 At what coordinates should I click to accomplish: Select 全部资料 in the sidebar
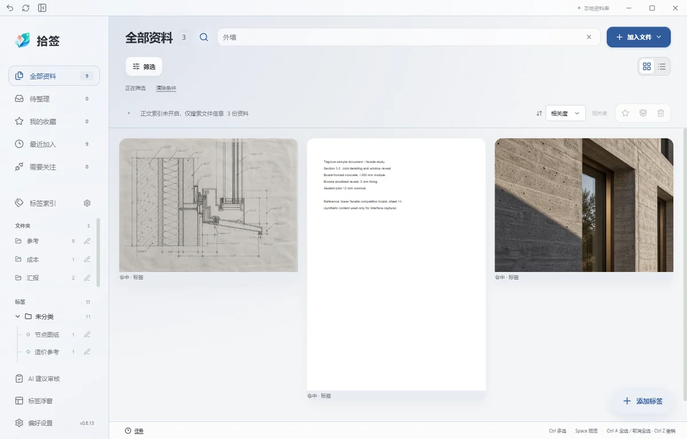pyautogui.click(x=54, y=76)
